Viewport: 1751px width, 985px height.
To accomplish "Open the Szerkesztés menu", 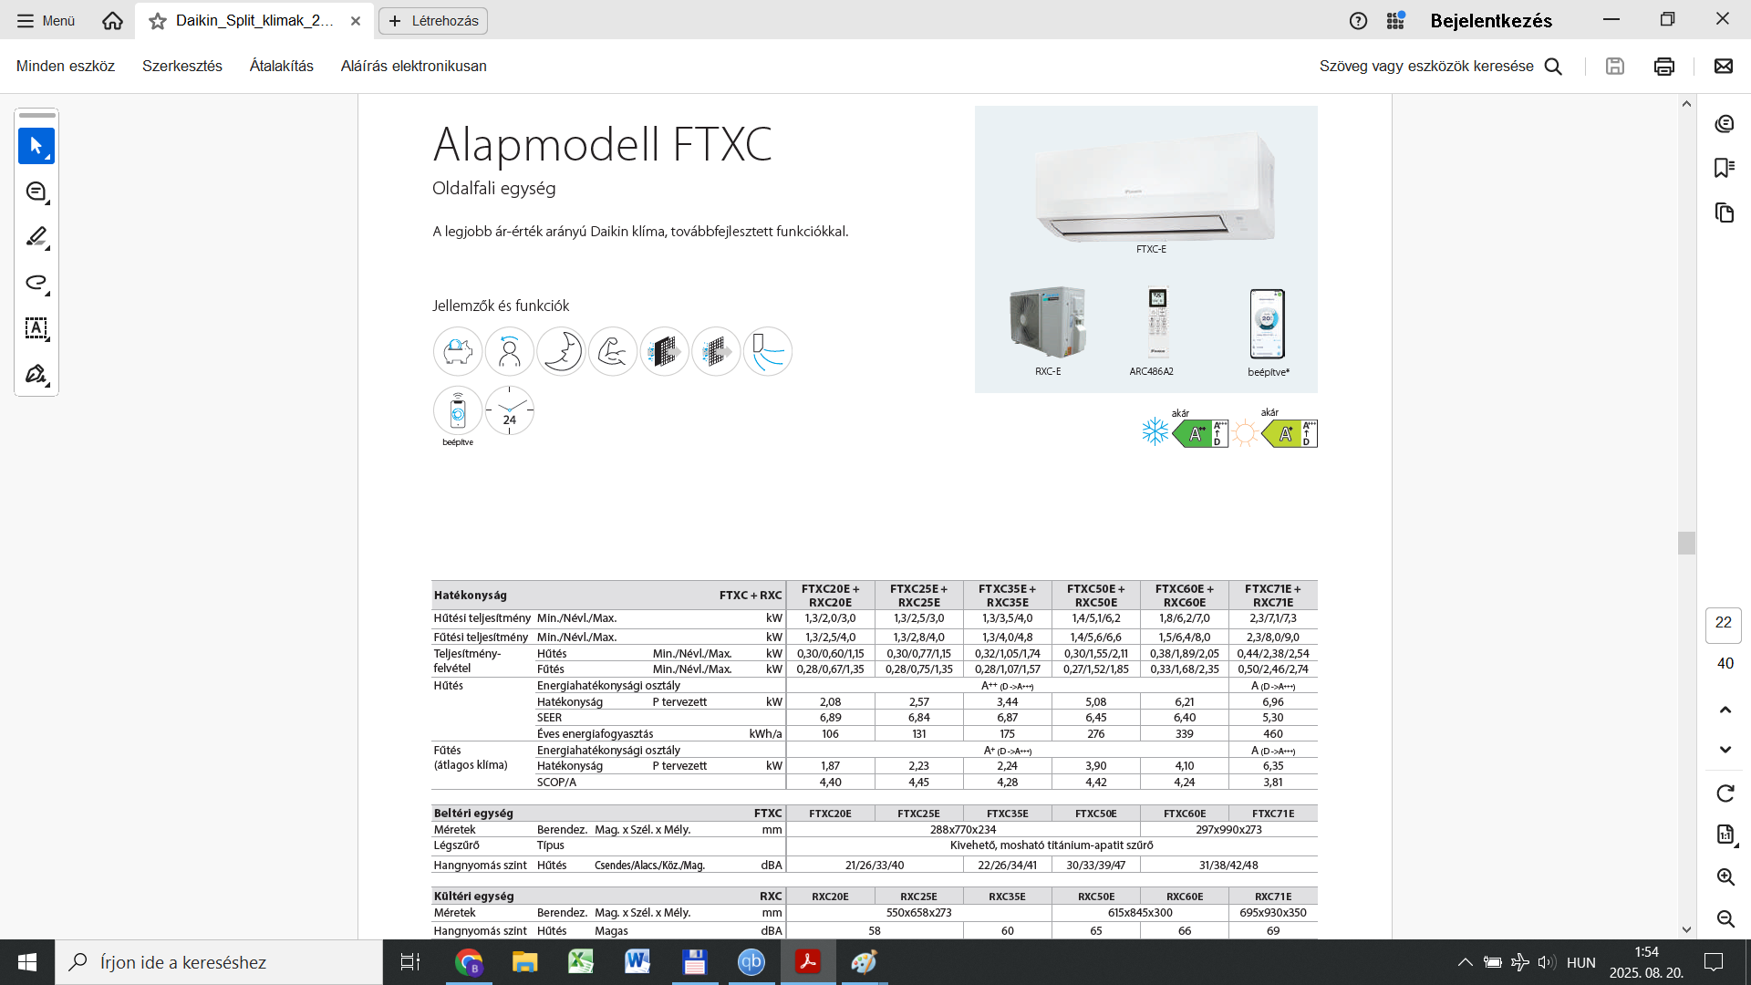I will (182, 67).
